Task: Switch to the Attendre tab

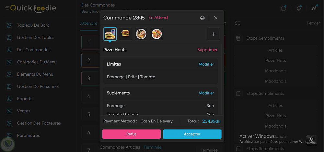Action: point(89,23)
